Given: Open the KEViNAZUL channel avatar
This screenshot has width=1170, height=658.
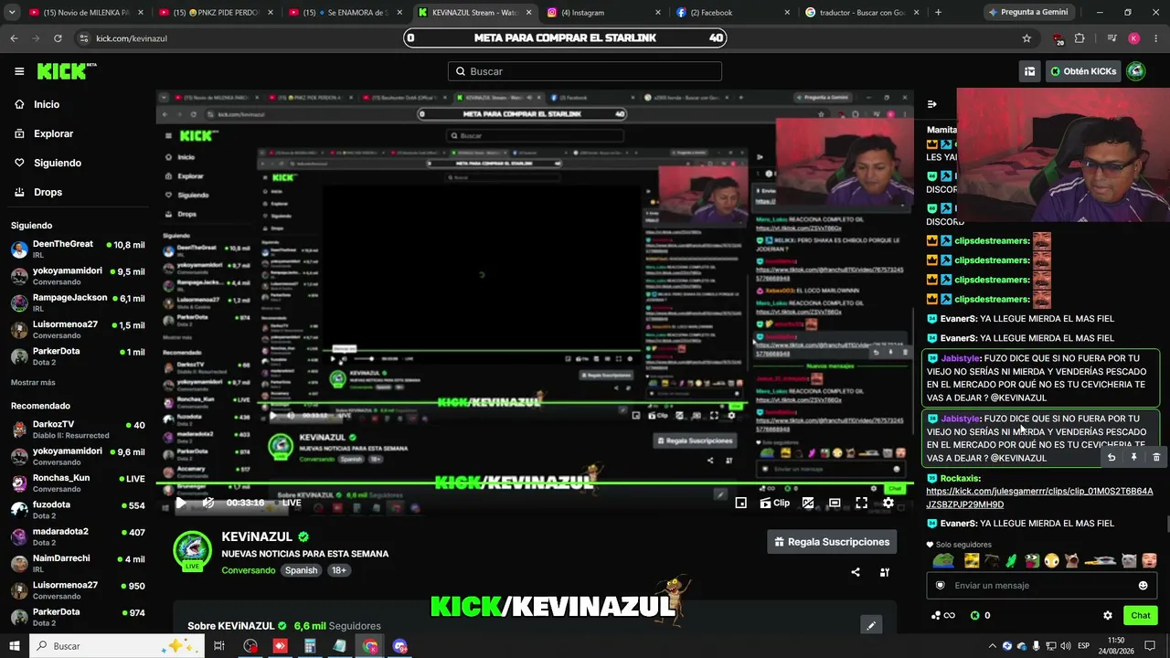Looking at the screenshot, I should 193,552.
